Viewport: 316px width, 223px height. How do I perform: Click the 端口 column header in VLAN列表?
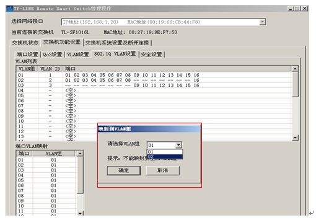[177, 69]
